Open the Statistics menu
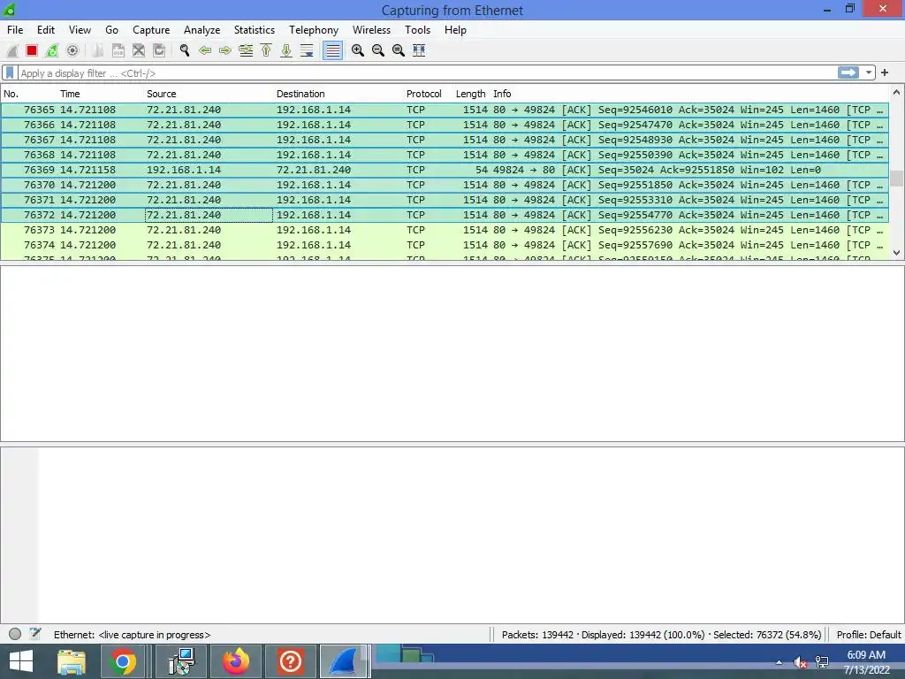Image resolution: width=905 pixels, height=679 pixels. pos(254,30)
